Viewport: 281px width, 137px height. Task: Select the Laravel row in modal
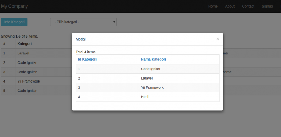[x=147, y=78]
